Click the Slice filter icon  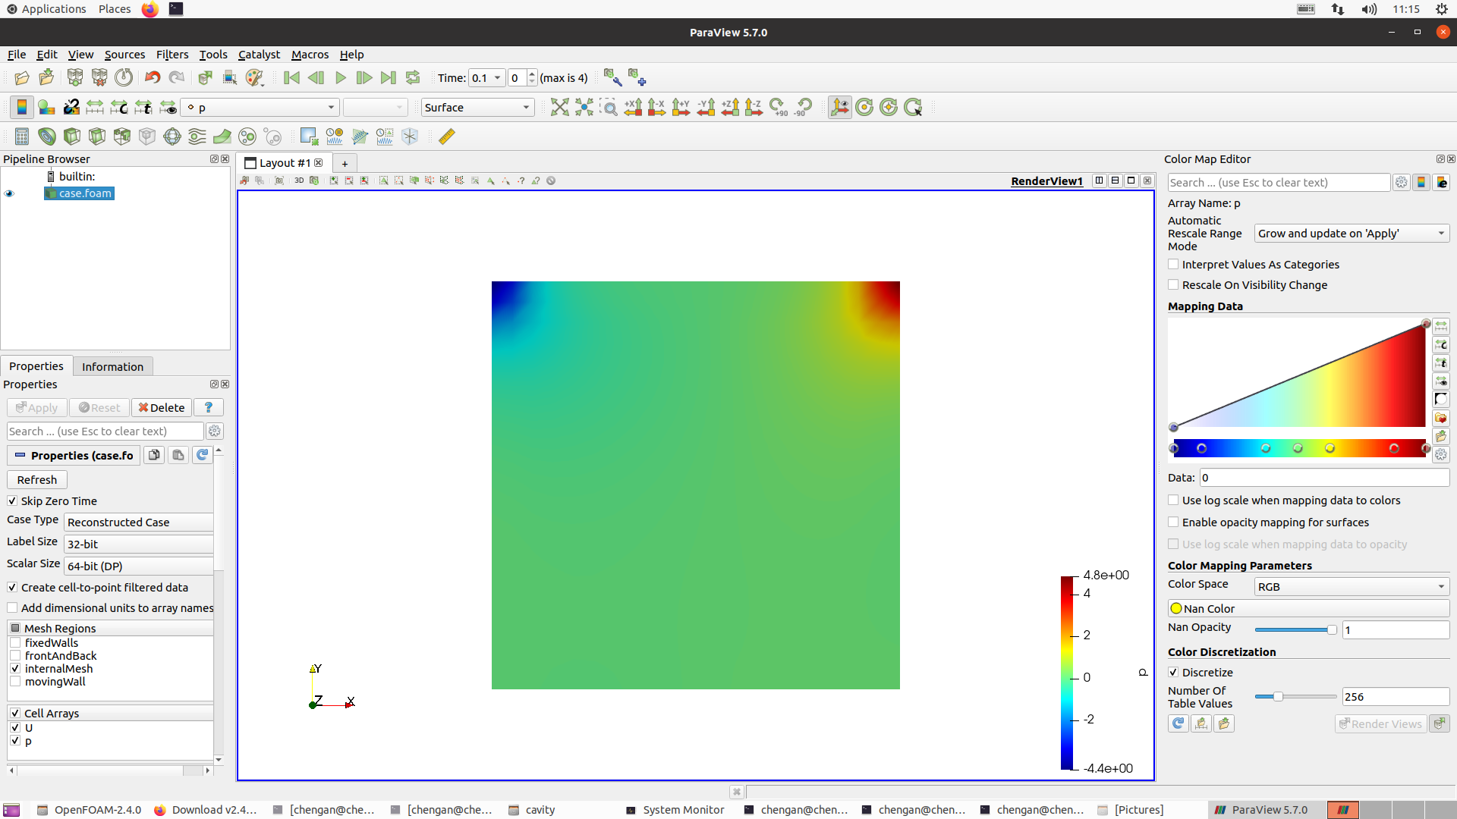click(x=96, y=136)
